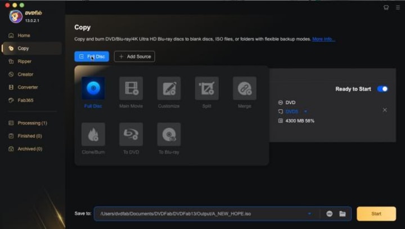Switch to the Creator module

tap(31, 74)
